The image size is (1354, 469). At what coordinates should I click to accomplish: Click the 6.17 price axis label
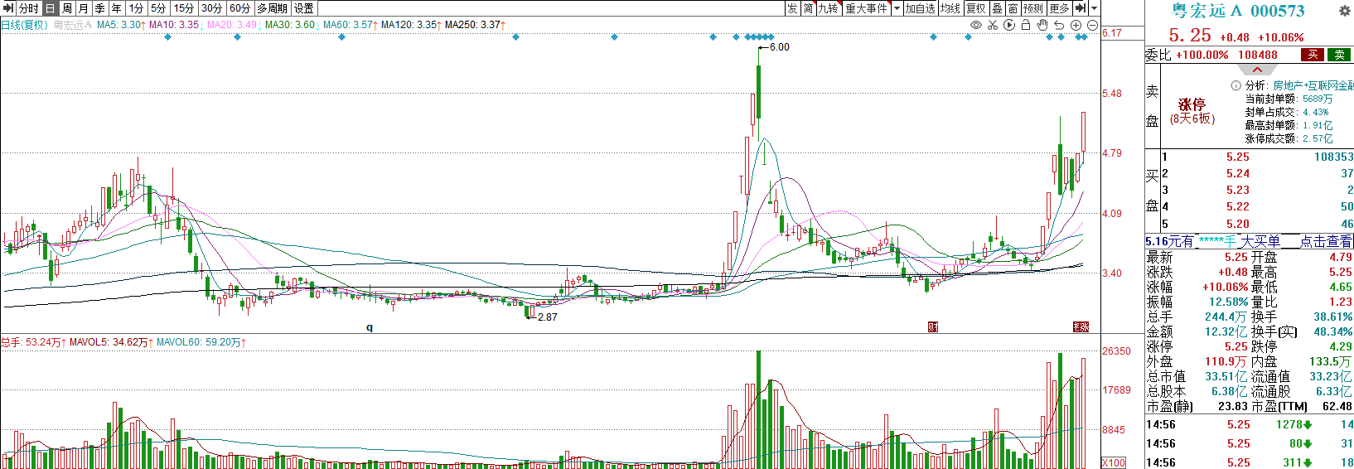[1112, 33]
